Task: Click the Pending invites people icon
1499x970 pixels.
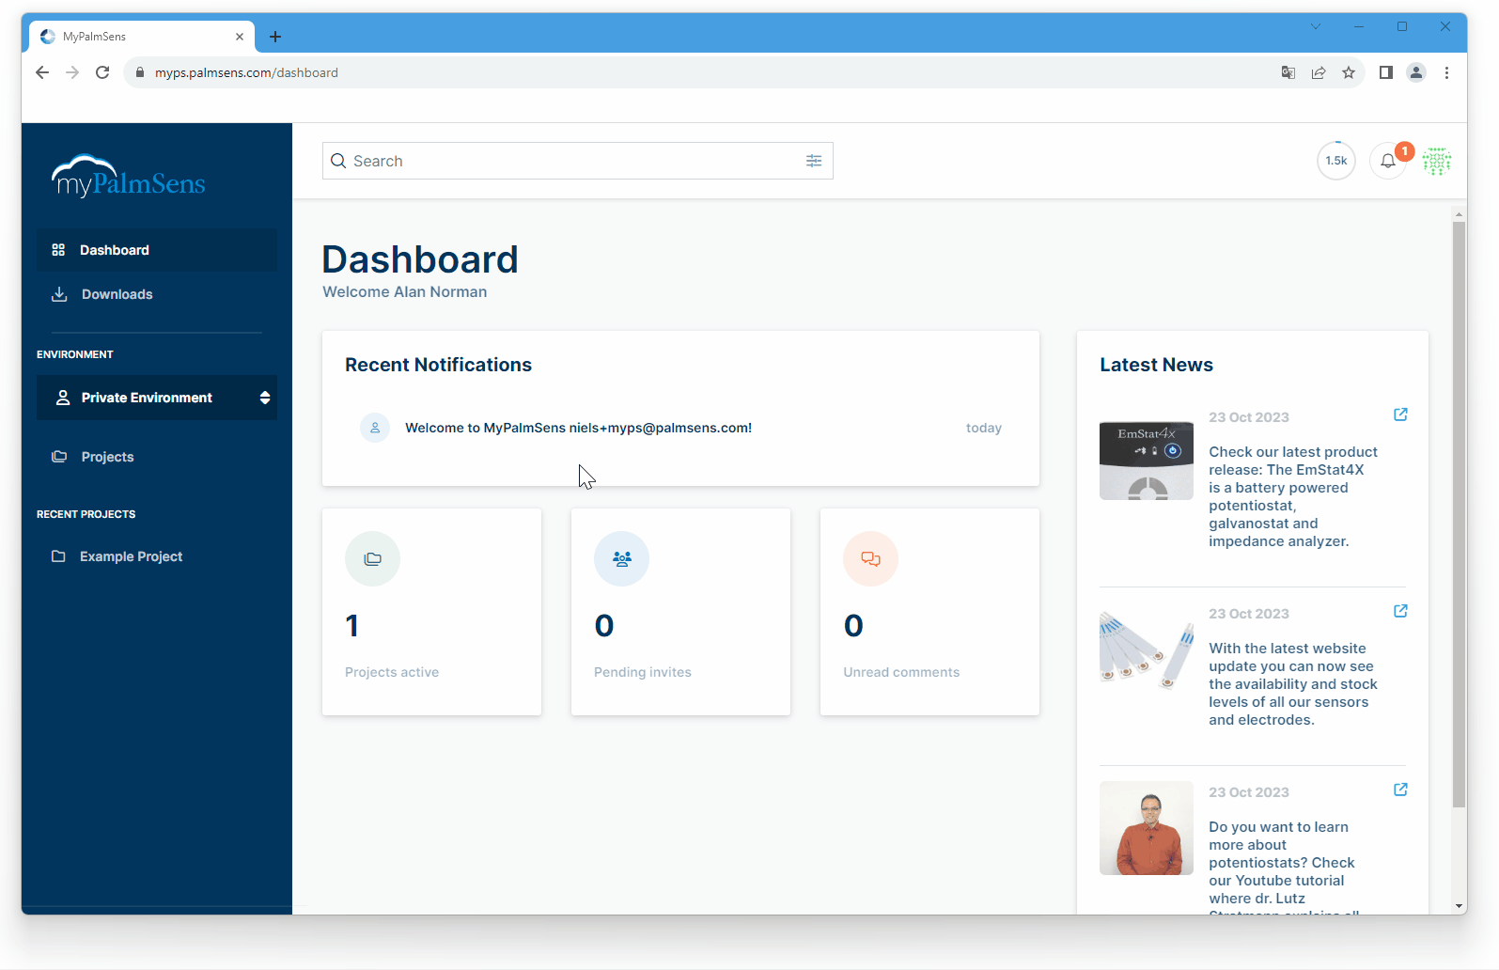Action: [x=621, y=559]
